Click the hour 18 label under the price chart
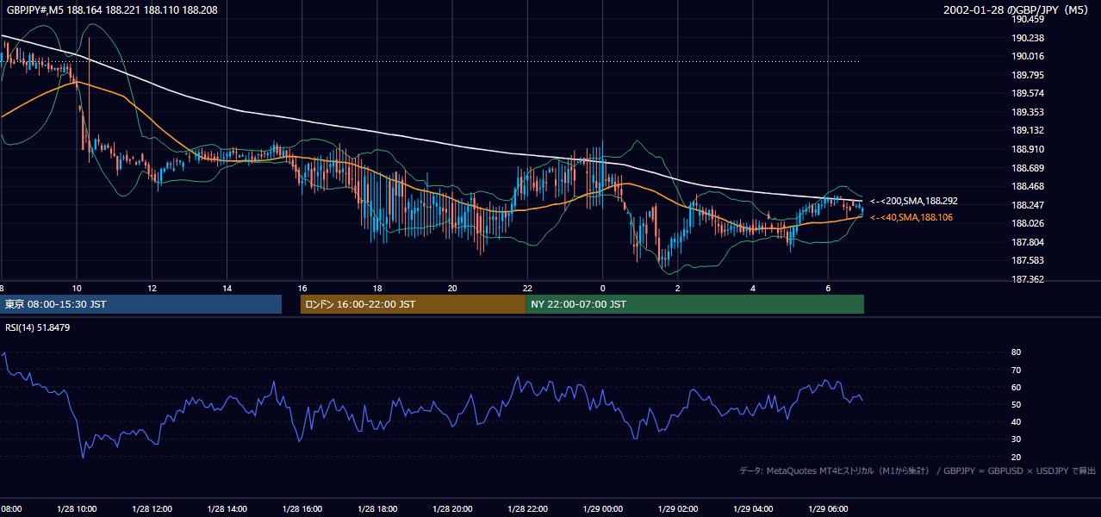 click(x=377, y=288)
